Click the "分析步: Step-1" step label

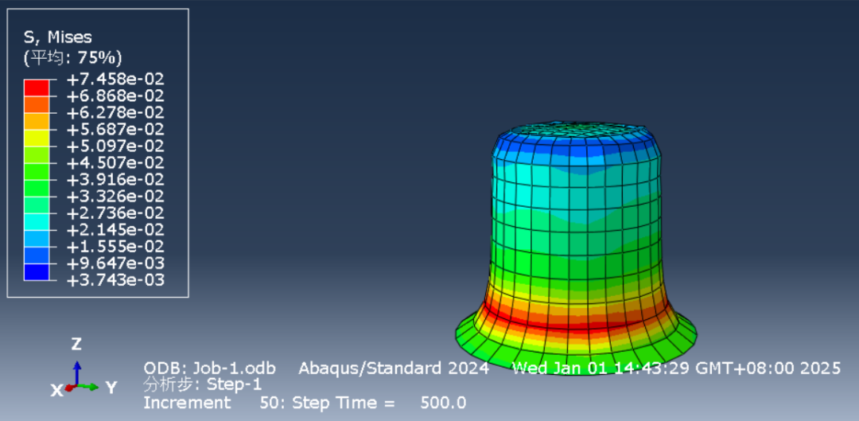(x=202, y=384)
